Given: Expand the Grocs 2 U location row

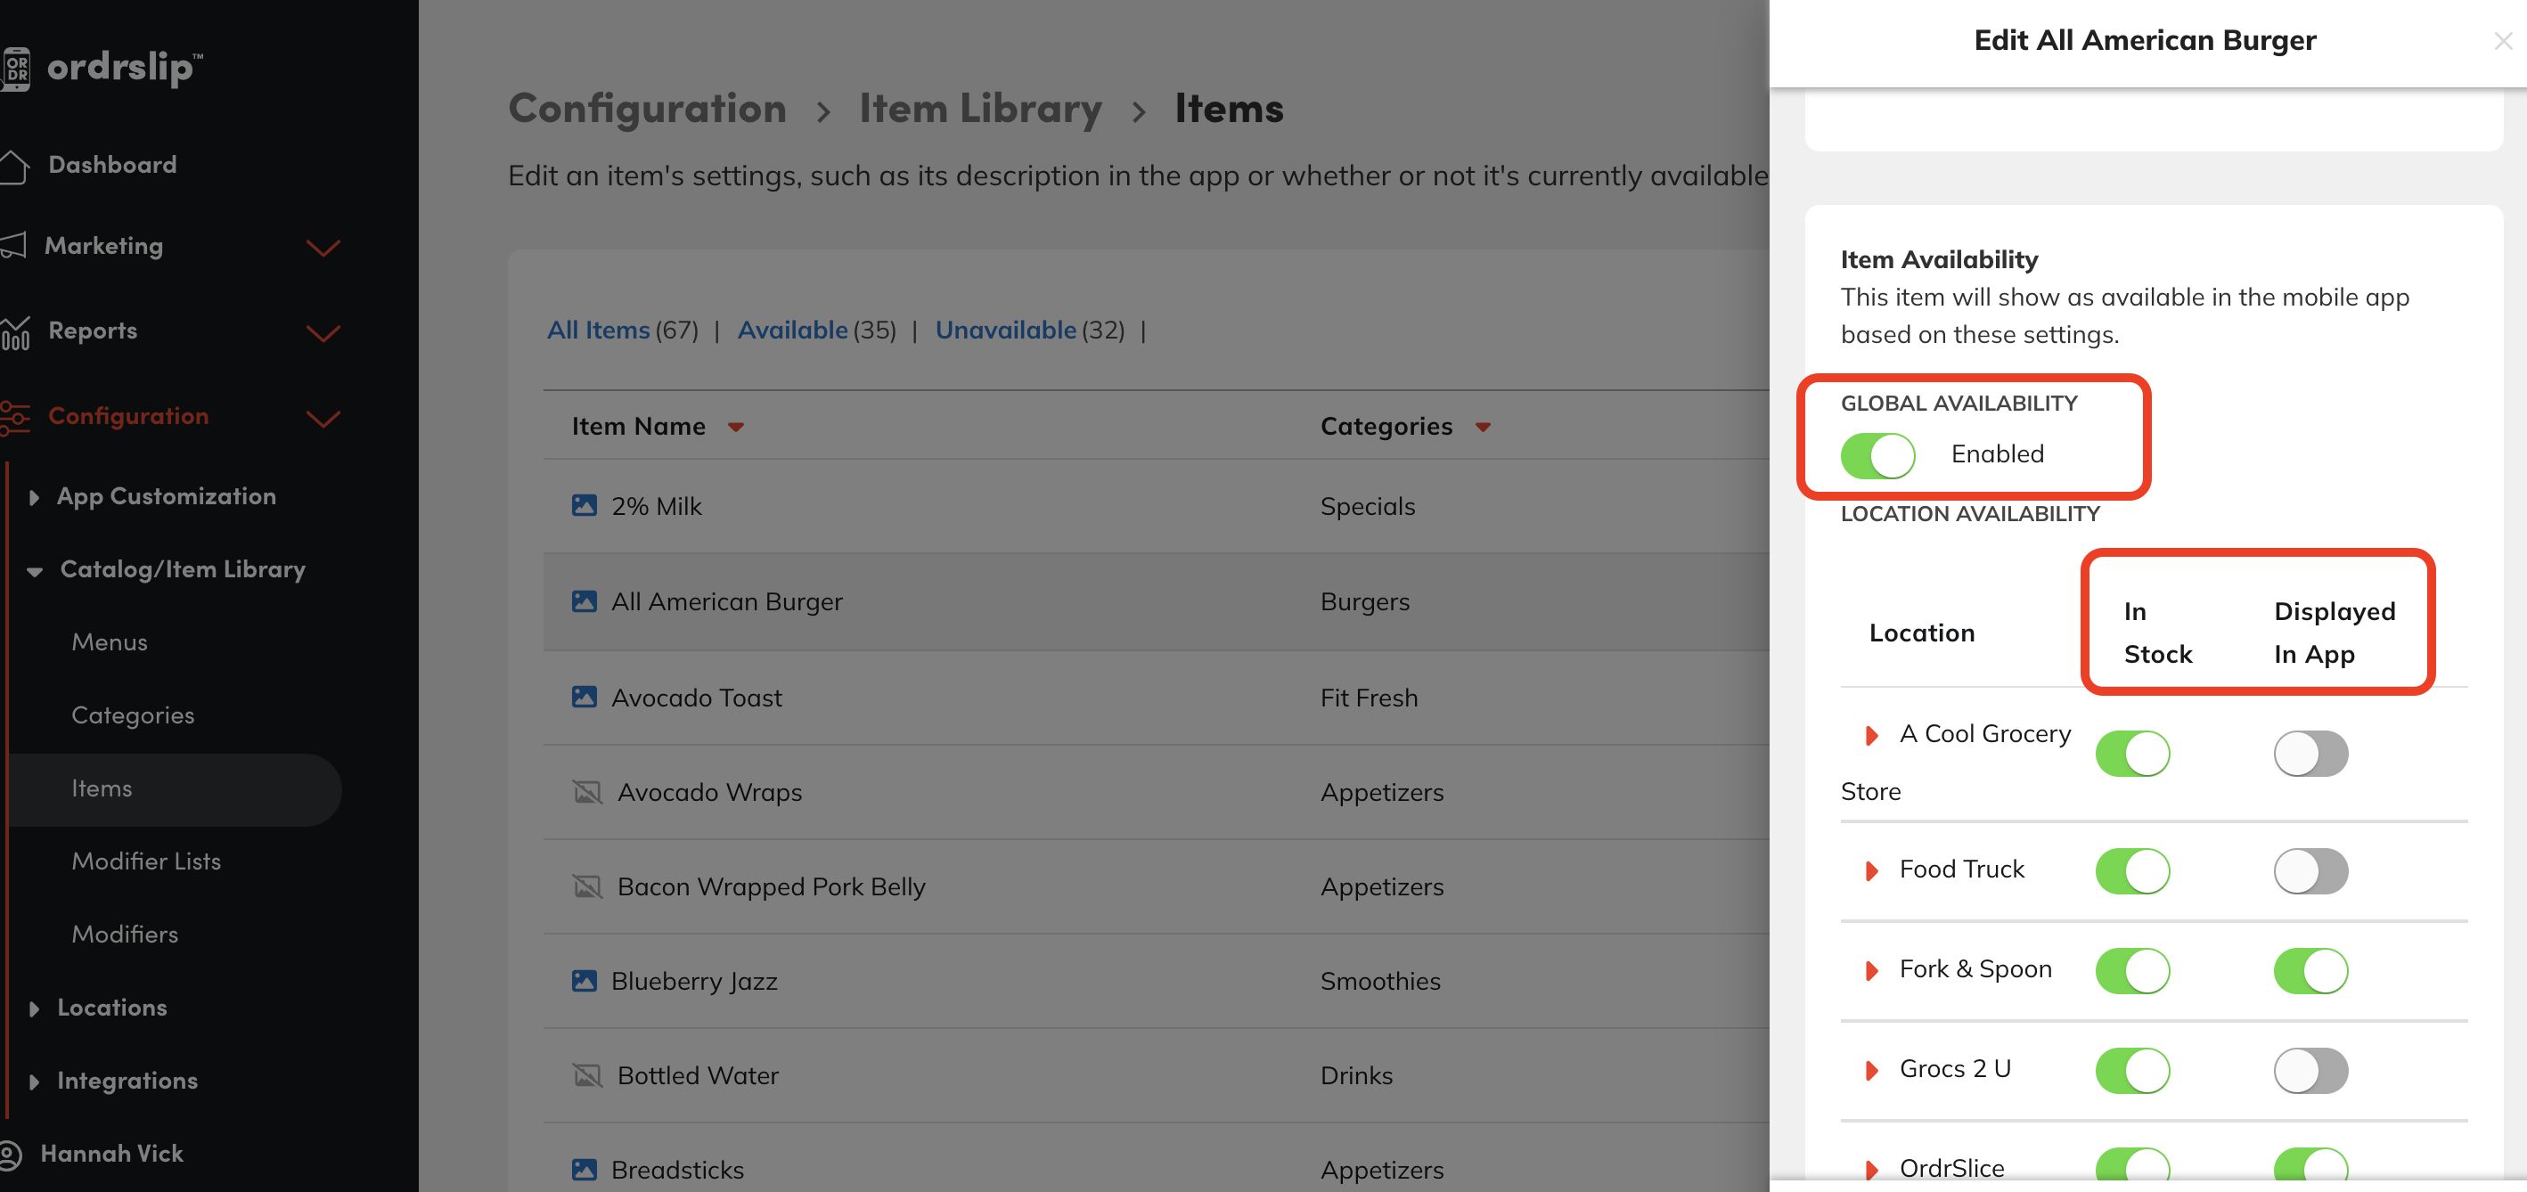Looking at the screenshot, I should pyautogui.click(x=1870, y=1070).
